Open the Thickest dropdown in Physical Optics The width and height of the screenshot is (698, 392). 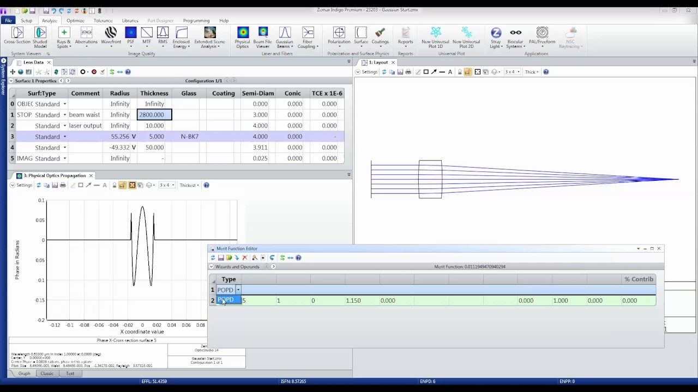189,185
